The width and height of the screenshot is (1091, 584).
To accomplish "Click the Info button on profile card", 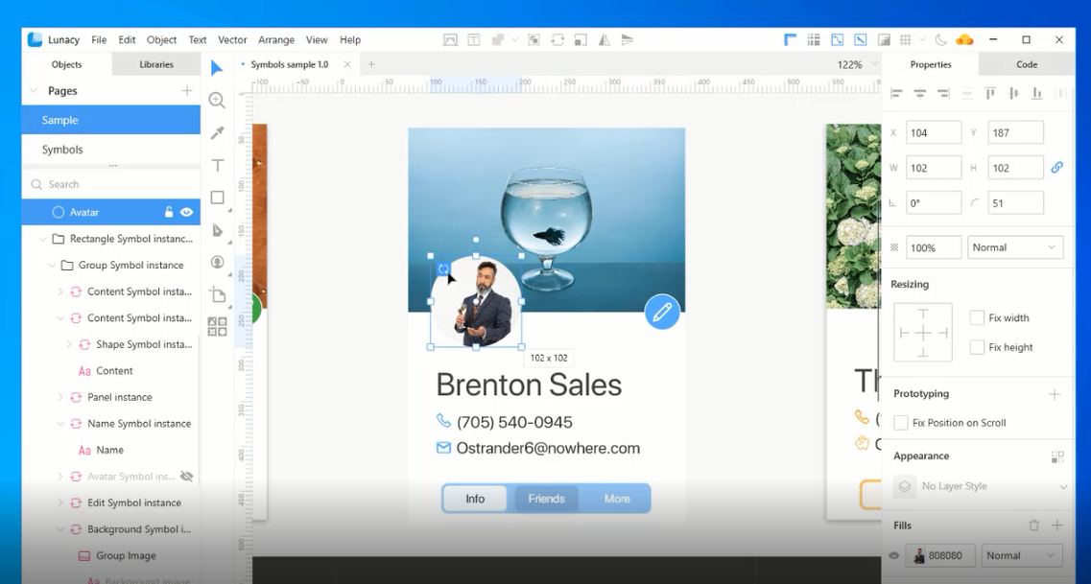I will click(475, 499).
